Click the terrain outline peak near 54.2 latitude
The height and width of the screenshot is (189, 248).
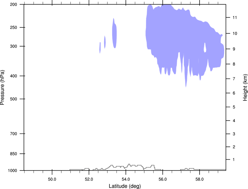[x=129, y=164]
